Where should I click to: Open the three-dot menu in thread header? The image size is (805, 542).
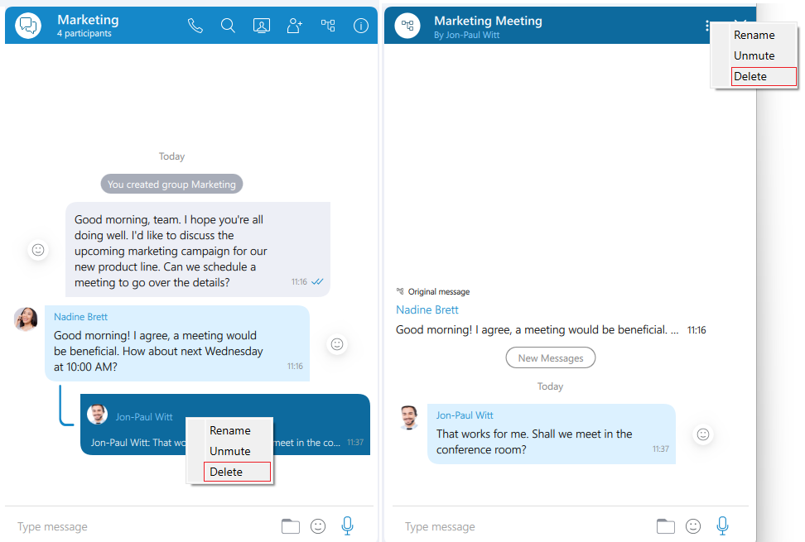click(x=707, y=26)
